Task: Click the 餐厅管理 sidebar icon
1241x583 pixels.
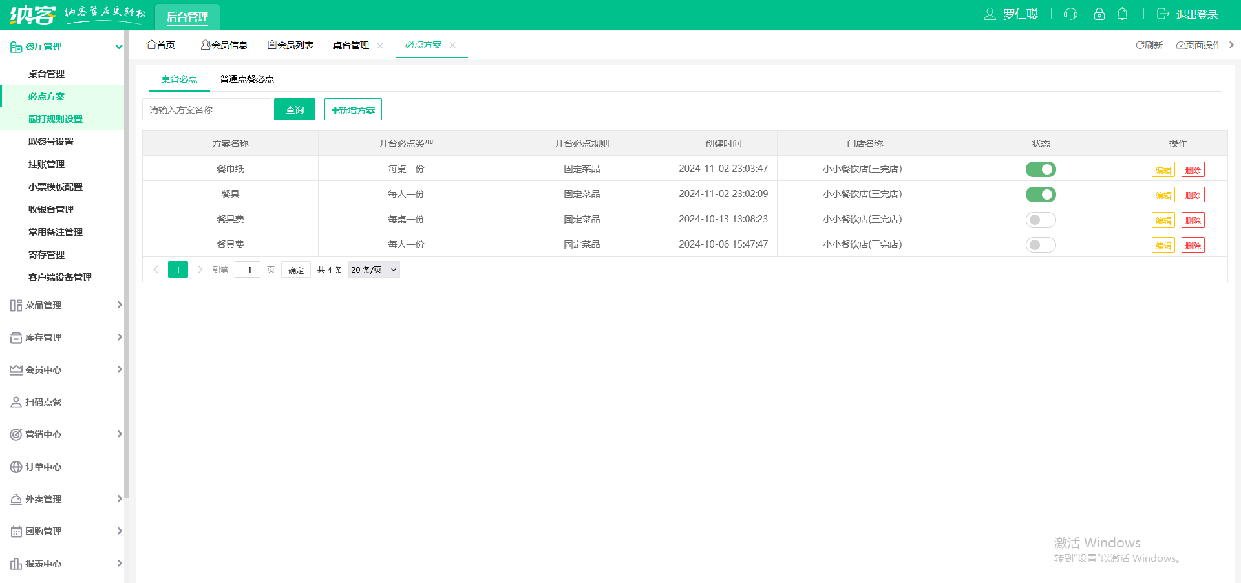Action: (16, 47)
